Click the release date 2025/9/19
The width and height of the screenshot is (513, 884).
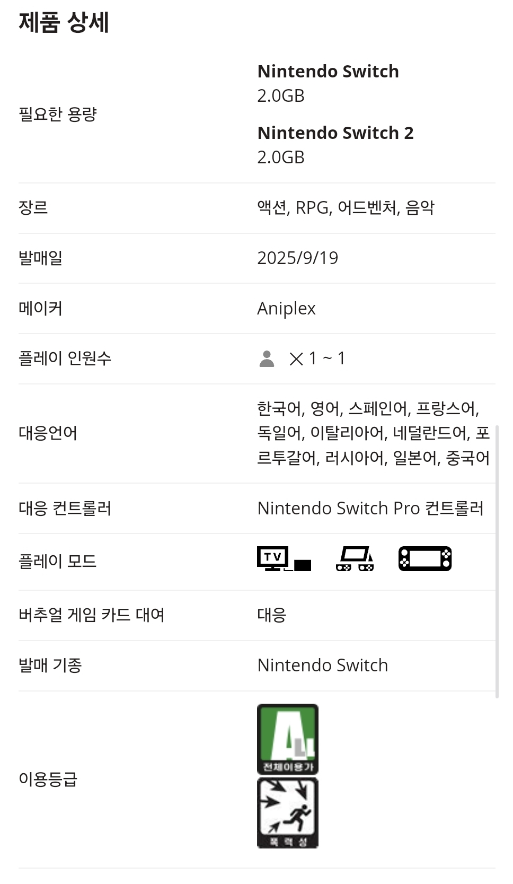297,258
